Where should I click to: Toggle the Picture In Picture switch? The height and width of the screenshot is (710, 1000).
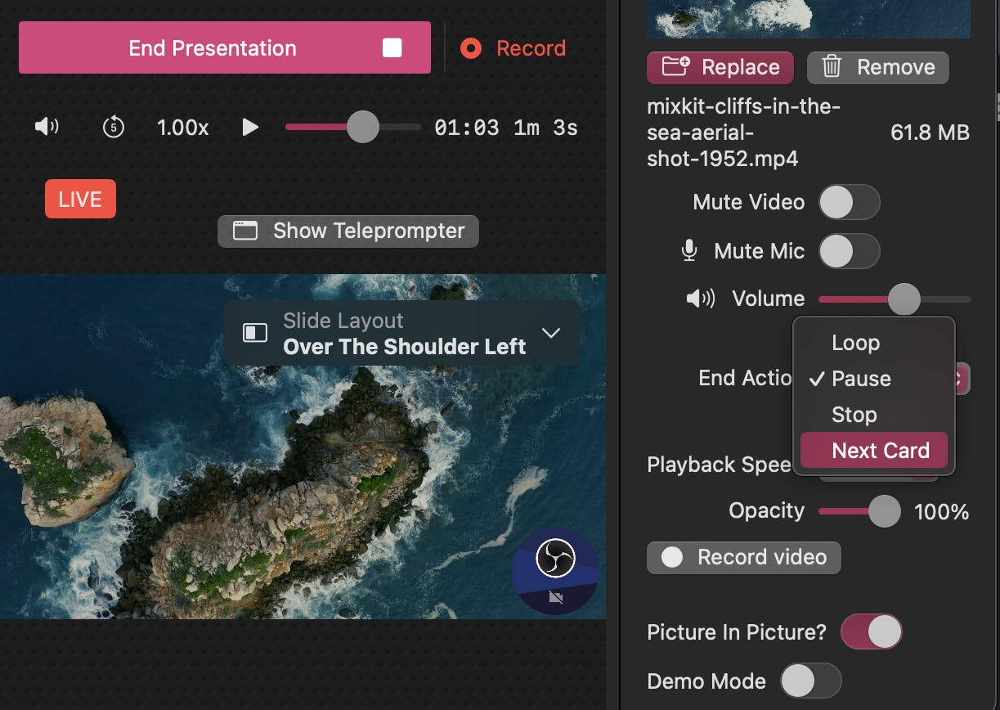pyautogui.click(x=871, y=632)
